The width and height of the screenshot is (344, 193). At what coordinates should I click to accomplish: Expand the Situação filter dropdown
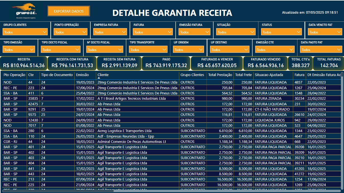pyautogui.click(x=236, y=32)
